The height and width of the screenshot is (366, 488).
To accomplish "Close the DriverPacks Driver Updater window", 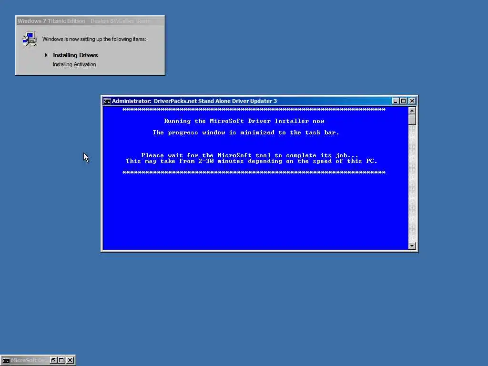I will pos(412,101).
